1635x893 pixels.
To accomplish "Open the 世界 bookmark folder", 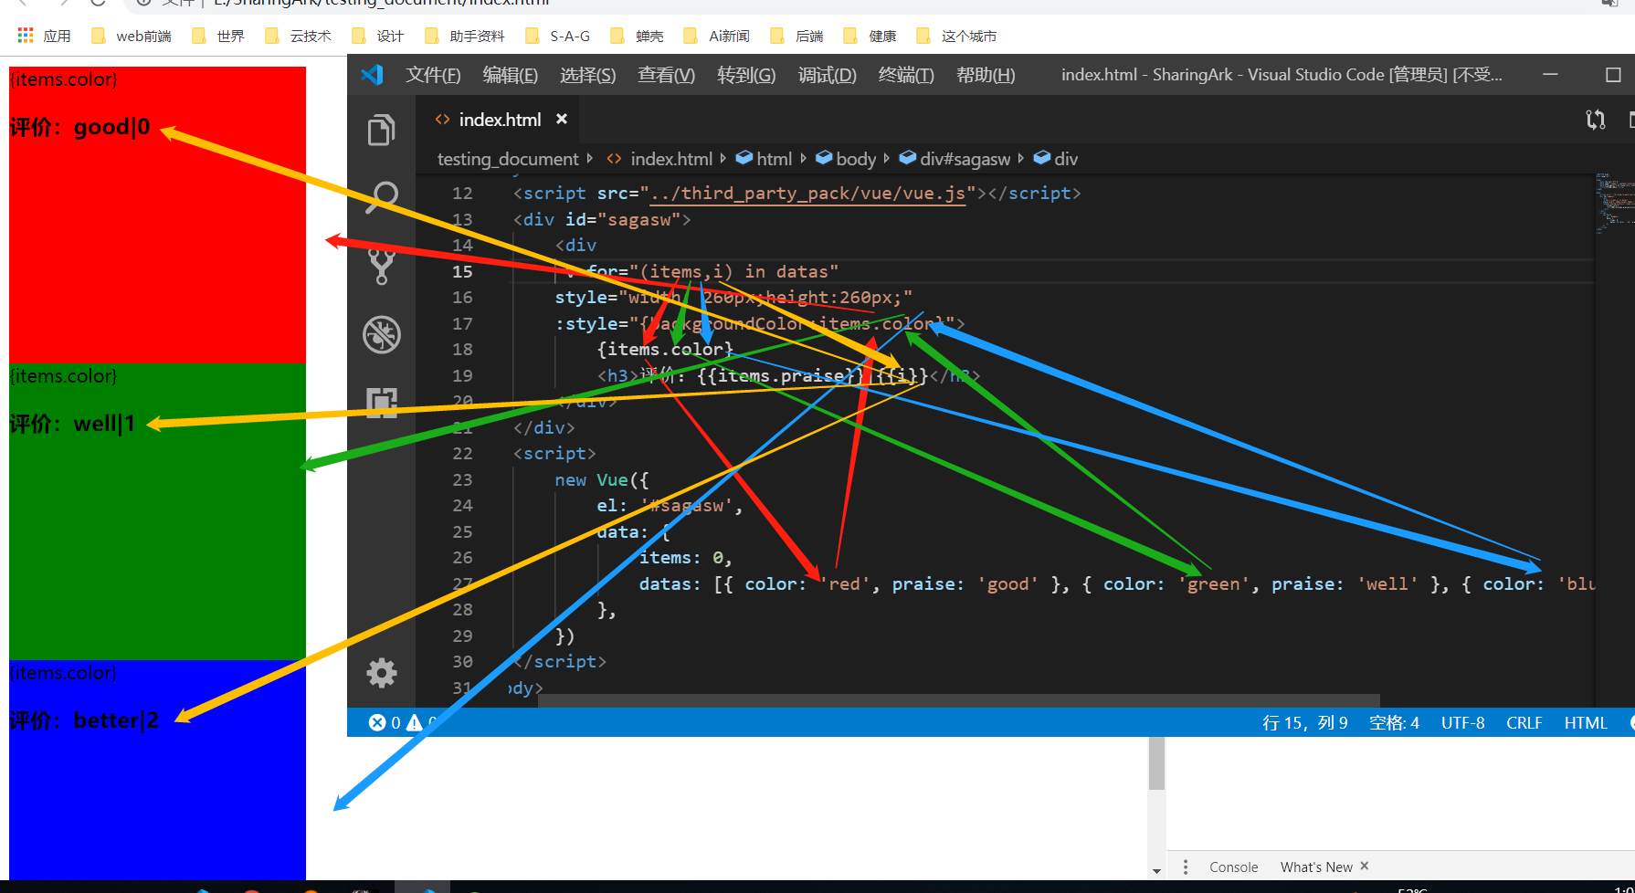I will [x=218, y=36].
